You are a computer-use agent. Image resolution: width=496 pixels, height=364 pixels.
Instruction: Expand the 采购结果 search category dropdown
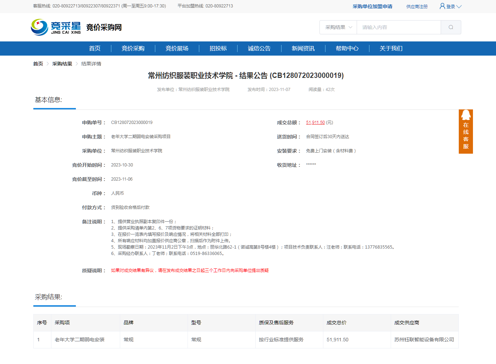tap(338, 27)
